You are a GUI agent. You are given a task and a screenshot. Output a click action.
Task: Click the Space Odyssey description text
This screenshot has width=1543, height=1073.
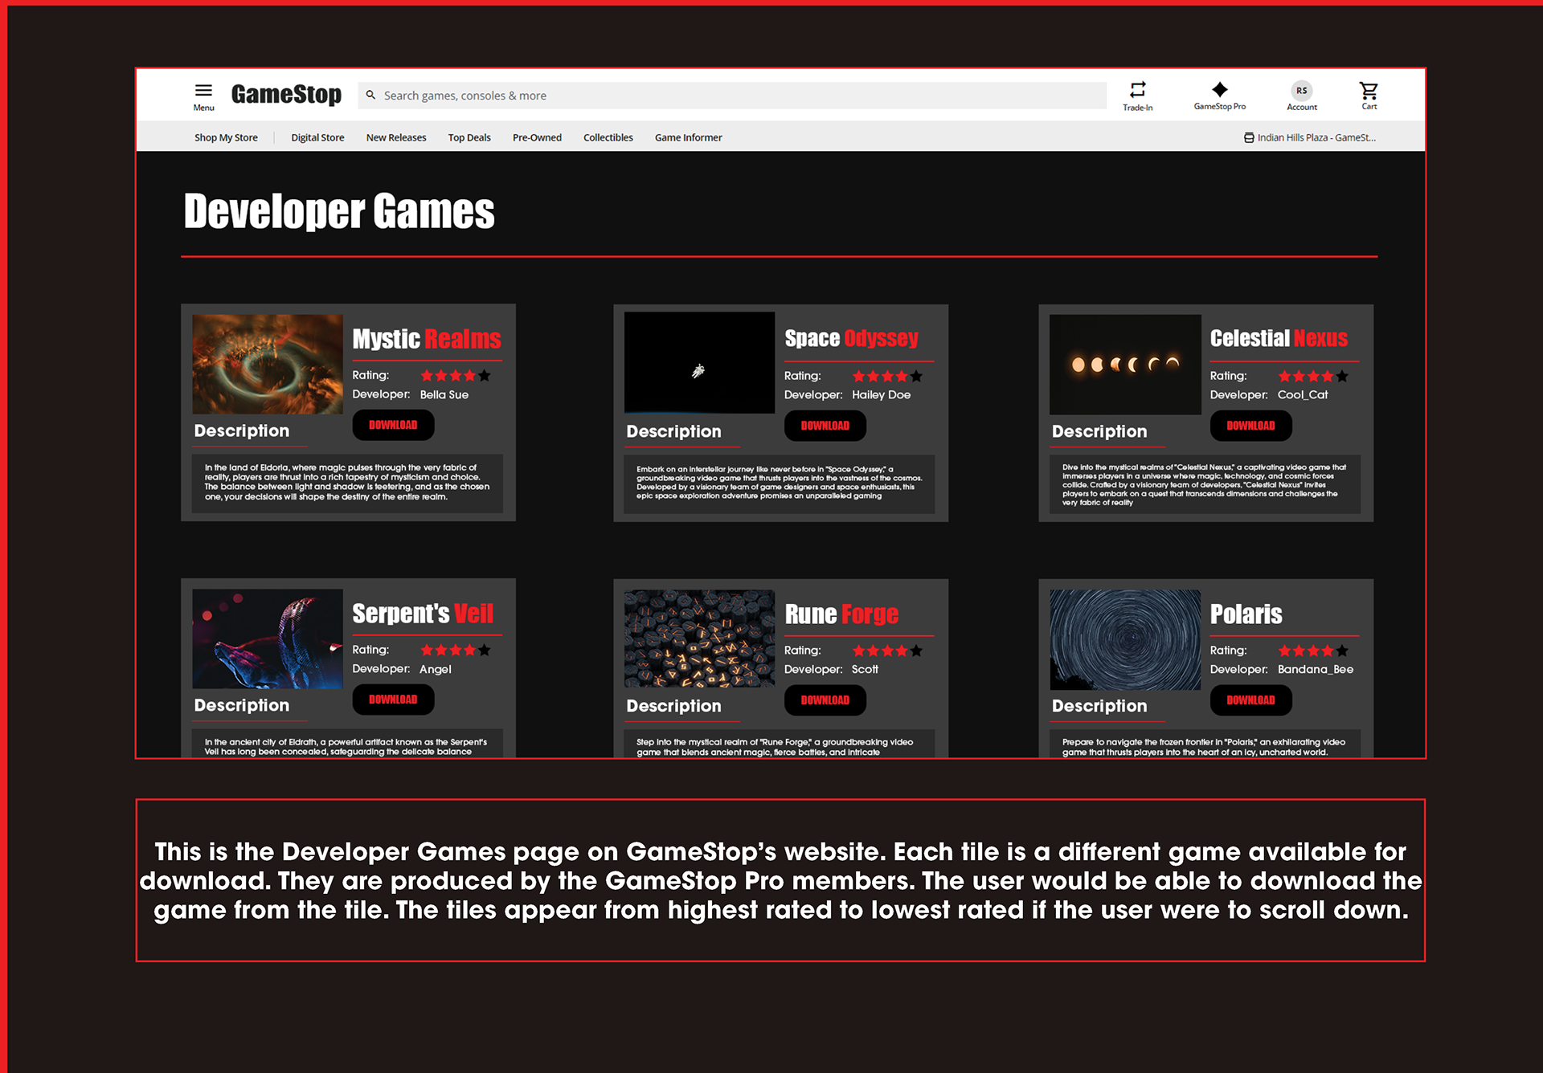click(x=780, y=483)
